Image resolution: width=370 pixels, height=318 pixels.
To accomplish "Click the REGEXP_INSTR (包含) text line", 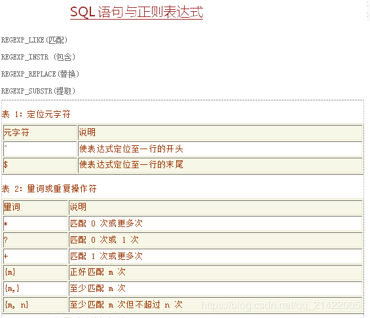I will click(x=38, y=57).
